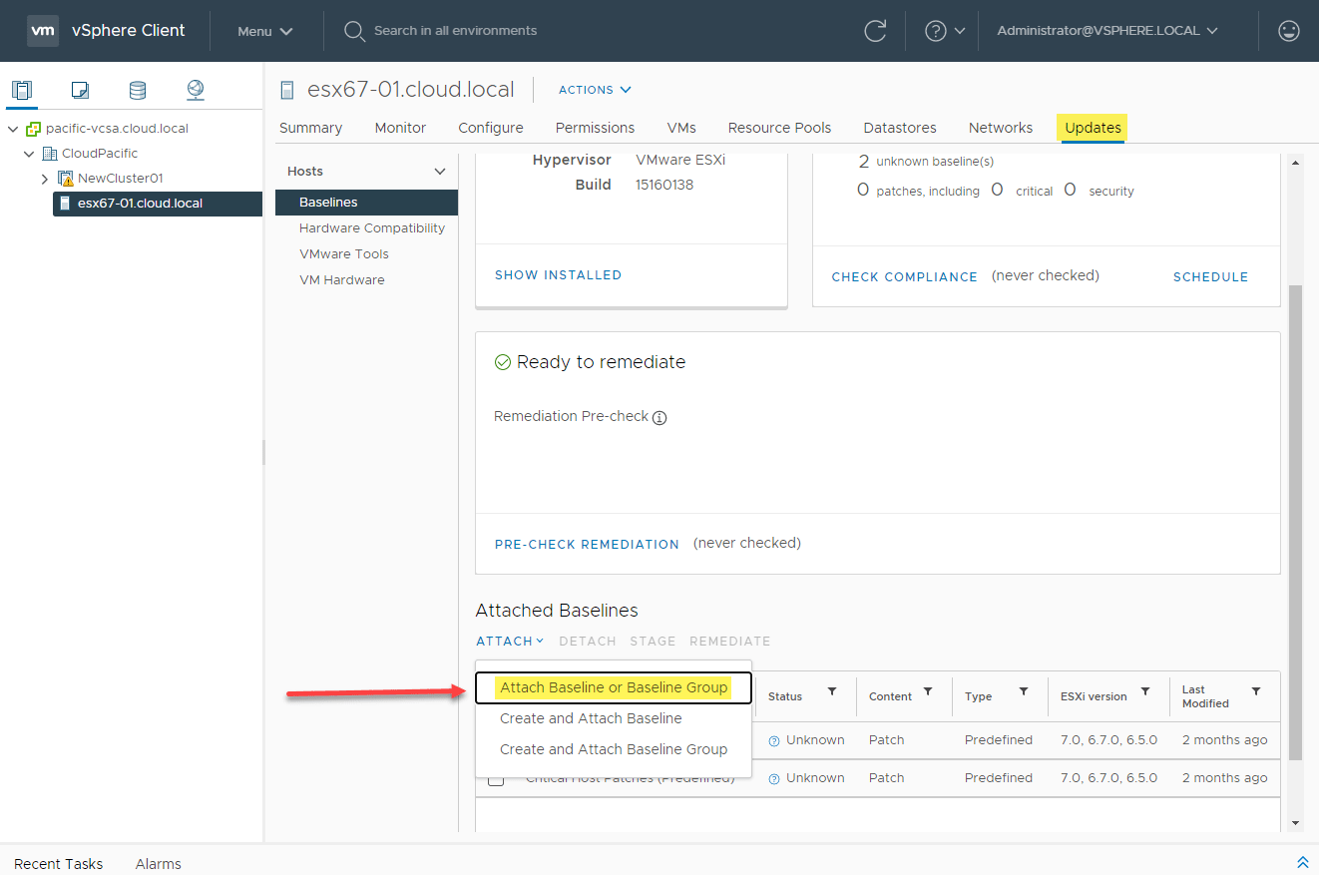
Task: Click the pacific-vcsa vCenter icon
Action: point(34,129)
